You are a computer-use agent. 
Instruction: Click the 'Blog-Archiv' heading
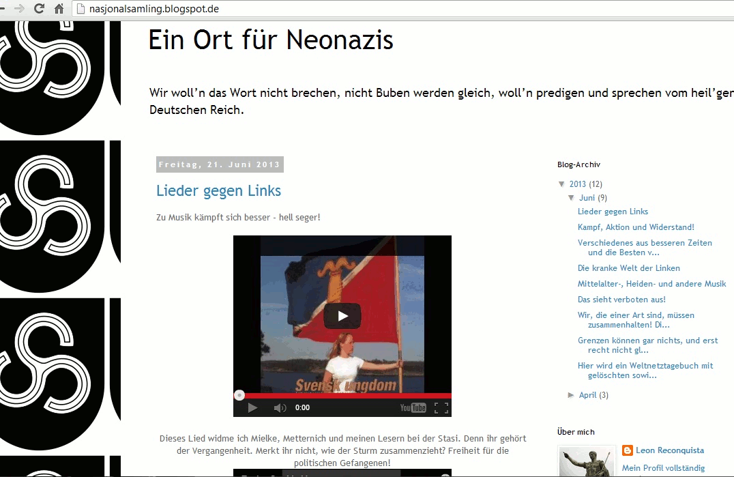578,164
